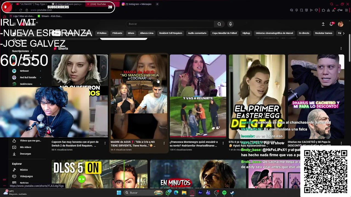Open Red Bull Batalla channel in subscriptions
Screen dimensions: 351x197
[27, 77]
